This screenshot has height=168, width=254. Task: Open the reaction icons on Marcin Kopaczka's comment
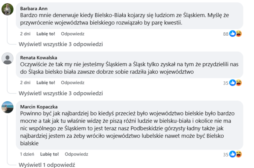click(x=235, y=154)
